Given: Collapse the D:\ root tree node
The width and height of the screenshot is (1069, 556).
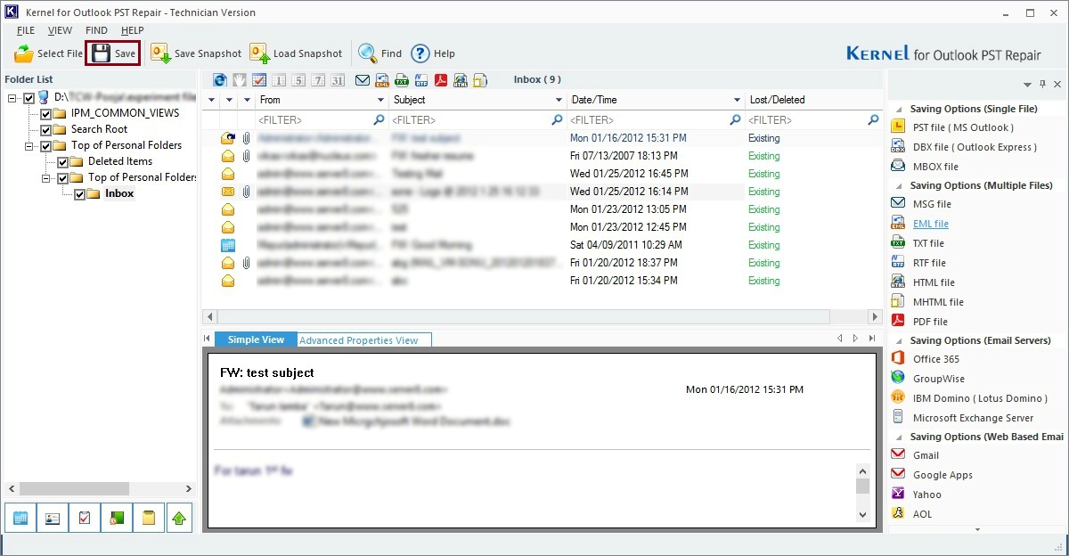Looking at the screenshot, I should click(x=12, y=98).
